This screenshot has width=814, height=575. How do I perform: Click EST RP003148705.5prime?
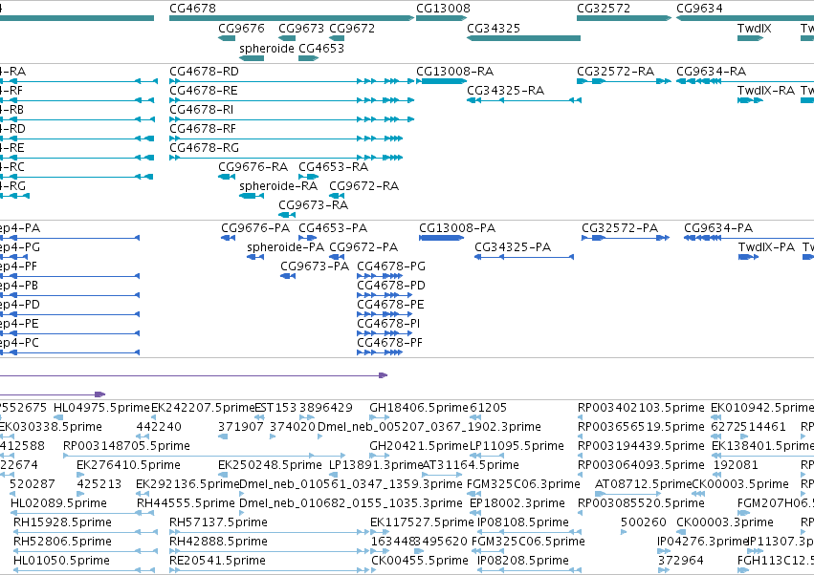click(x=204, y=456)
